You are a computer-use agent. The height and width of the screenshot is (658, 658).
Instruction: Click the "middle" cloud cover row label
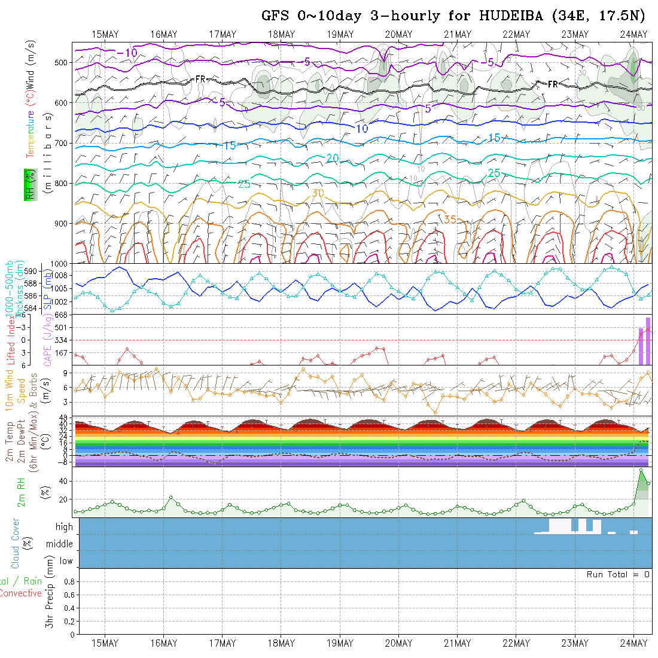pos(59,544)
